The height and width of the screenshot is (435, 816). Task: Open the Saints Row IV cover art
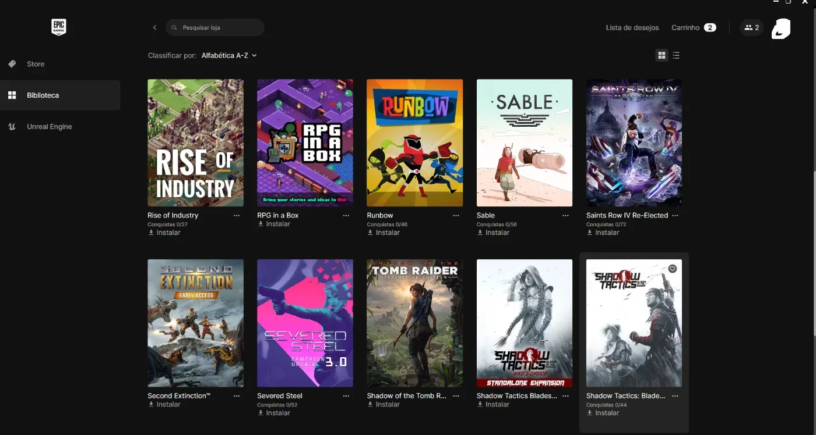pos(634,143)
